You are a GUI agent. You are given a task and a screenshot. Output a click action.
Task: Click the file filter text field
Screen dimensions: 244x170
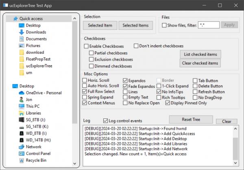[209, 25]
